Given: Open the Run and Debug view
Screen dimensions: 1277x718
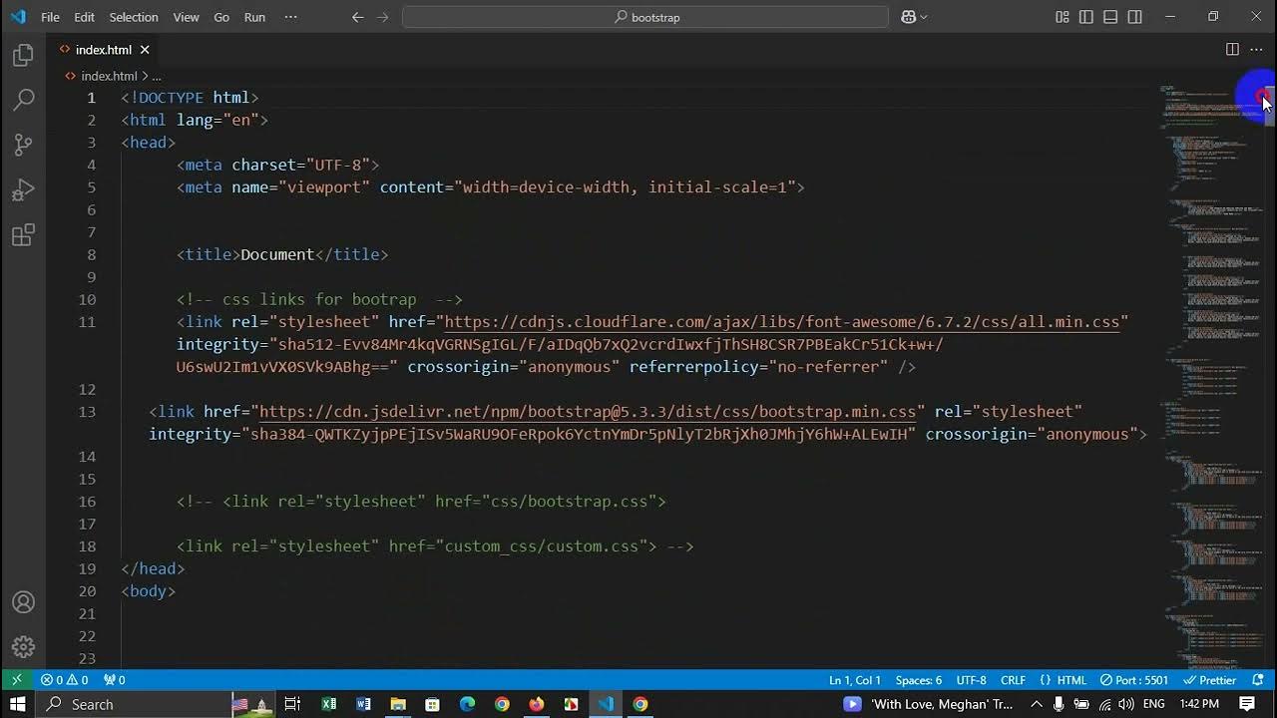Looking at the screenshot, I should coord(23,190).
